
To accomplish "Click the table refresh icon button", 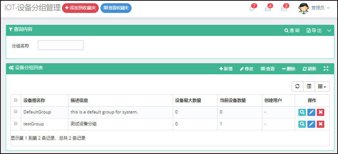I will (297, 86).
